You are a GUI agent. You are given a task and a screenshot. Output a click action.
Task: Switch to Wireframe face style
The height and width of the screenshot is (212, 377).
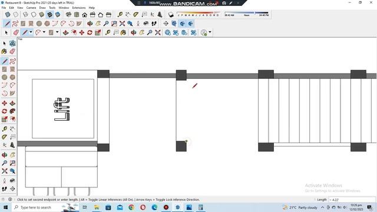(x=25, y=15)
